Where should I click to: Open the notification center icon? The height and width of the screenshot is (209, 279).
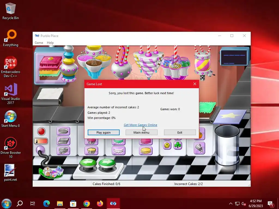[271, 204]
